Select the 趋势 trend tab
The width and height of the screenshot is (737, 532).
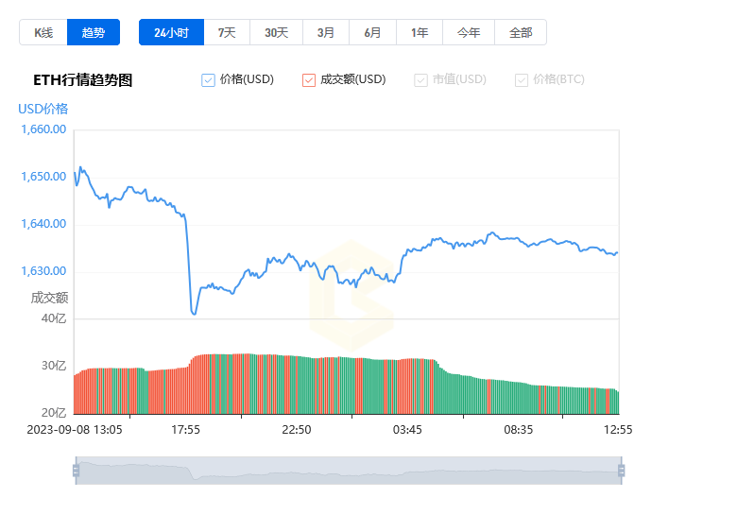tap(94, 32)
